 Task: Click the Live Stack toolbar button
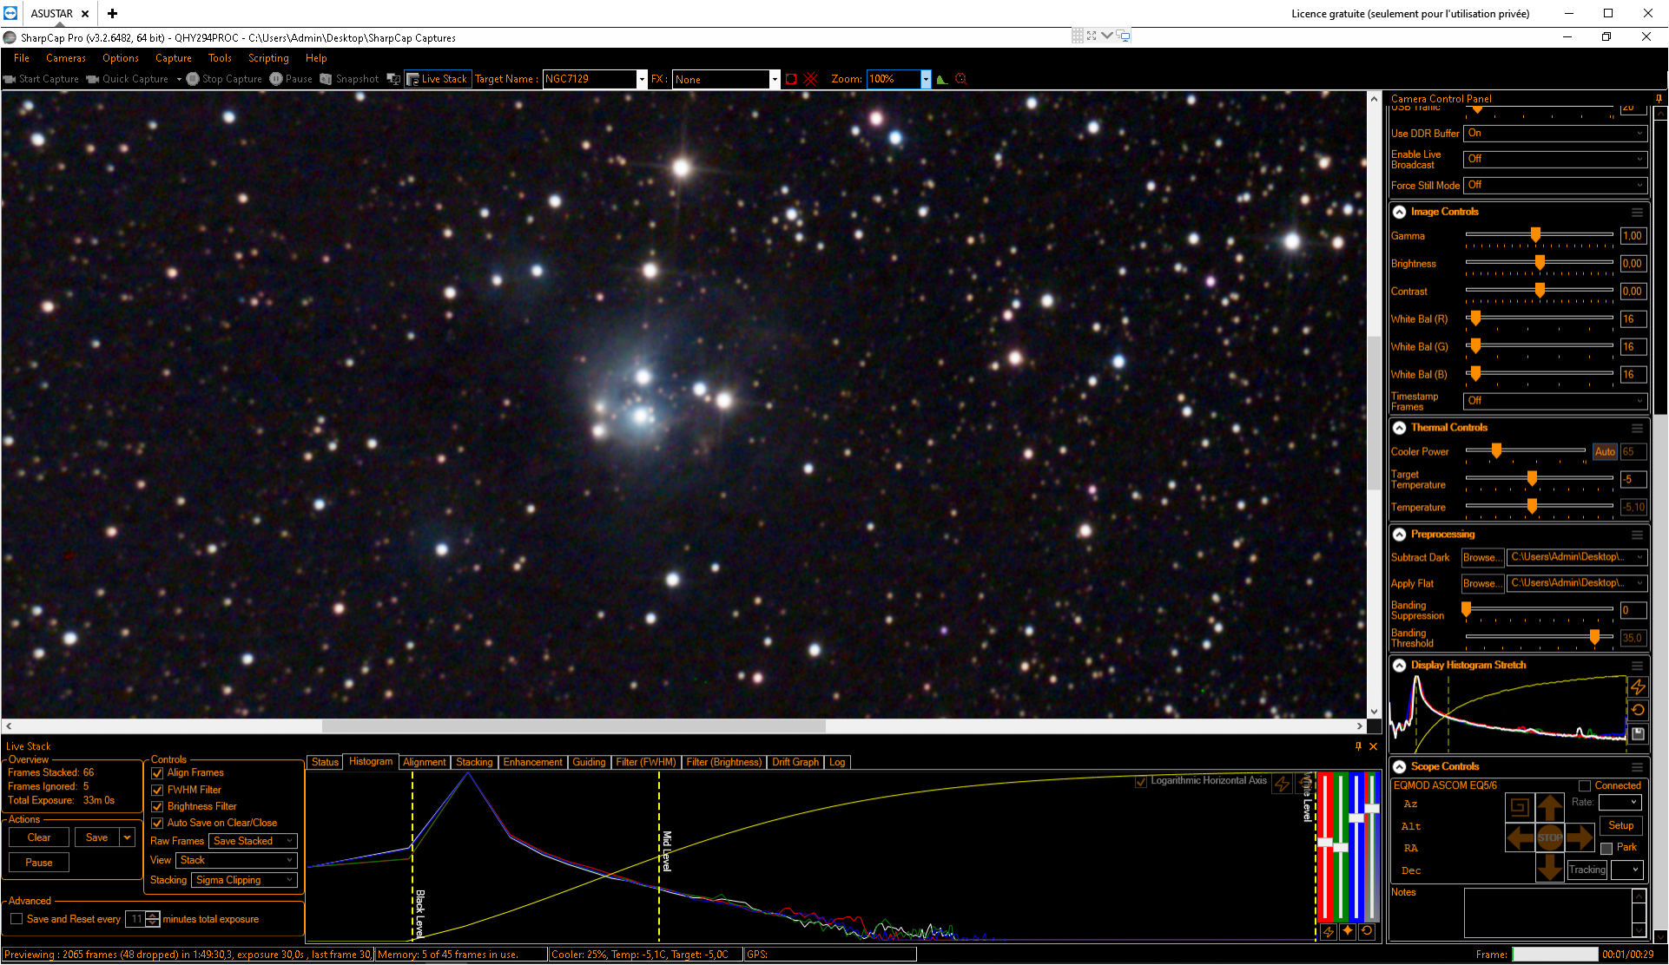coord(438,79)
